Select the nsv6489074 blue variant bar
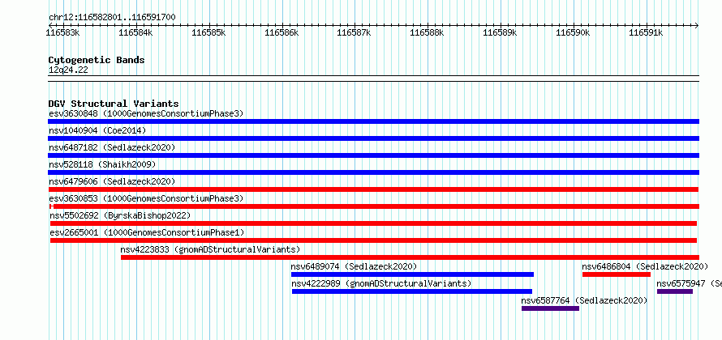The width and height of the screenshot is (722, 340). [x=412, y=274]
